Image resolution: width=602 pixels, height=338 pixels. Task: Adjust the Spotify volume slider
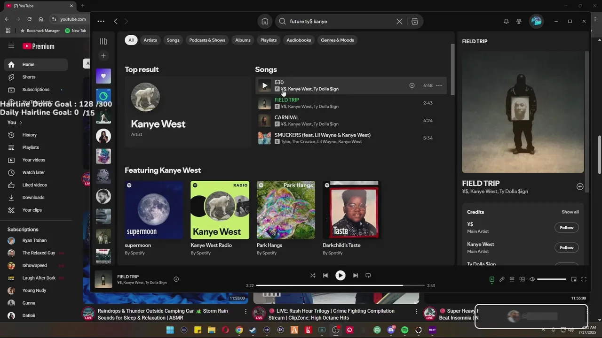point(552,279)
